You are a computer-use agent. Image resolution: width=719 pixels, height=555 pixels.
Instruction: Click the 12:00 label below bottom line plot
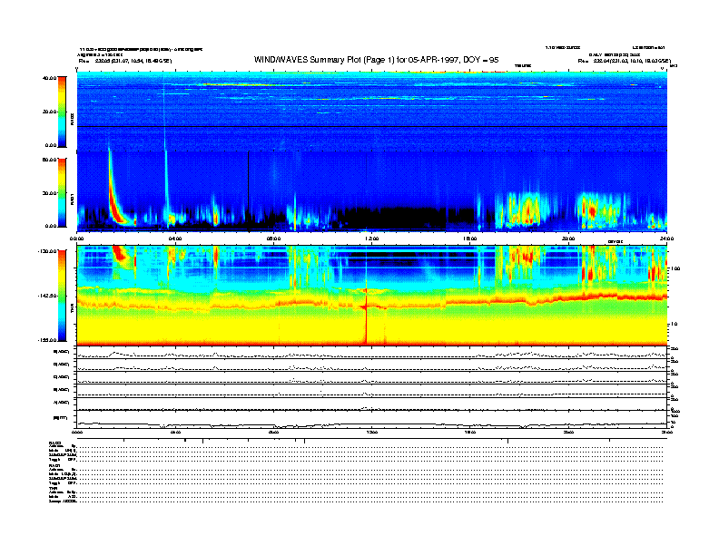point(372,432)
